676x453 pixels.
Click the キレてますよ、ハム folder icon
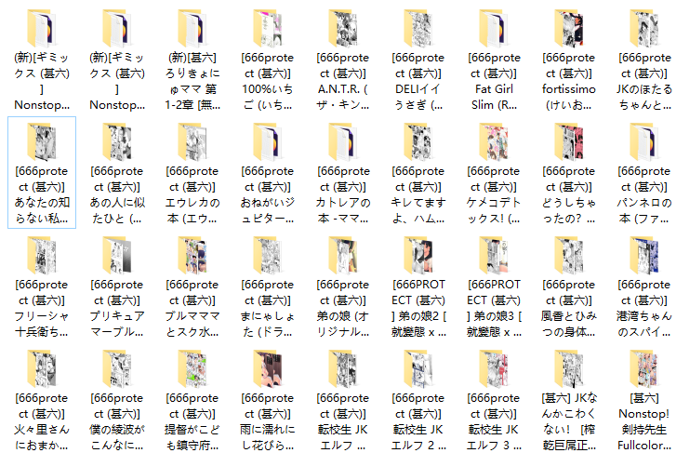[418, 142]
